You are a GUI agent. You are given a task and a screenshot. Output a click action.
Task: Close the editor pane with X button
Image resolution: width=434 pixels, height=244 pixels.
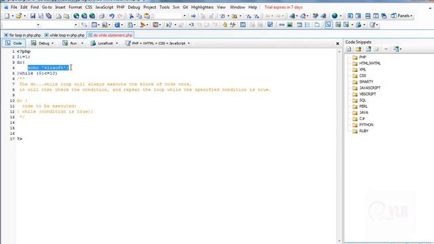click(x=338, y=43)
